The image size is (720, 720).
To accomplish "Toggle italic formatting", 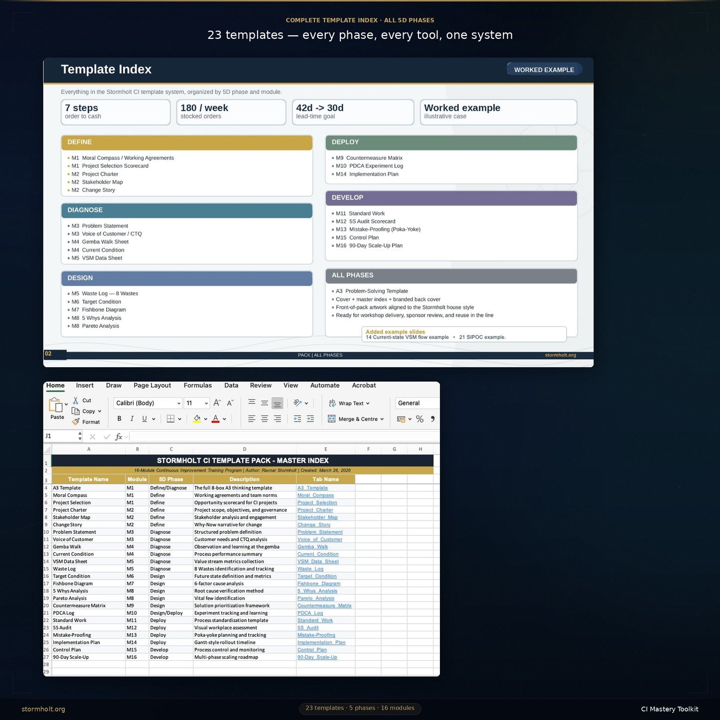I will click(x=132, y=419).
